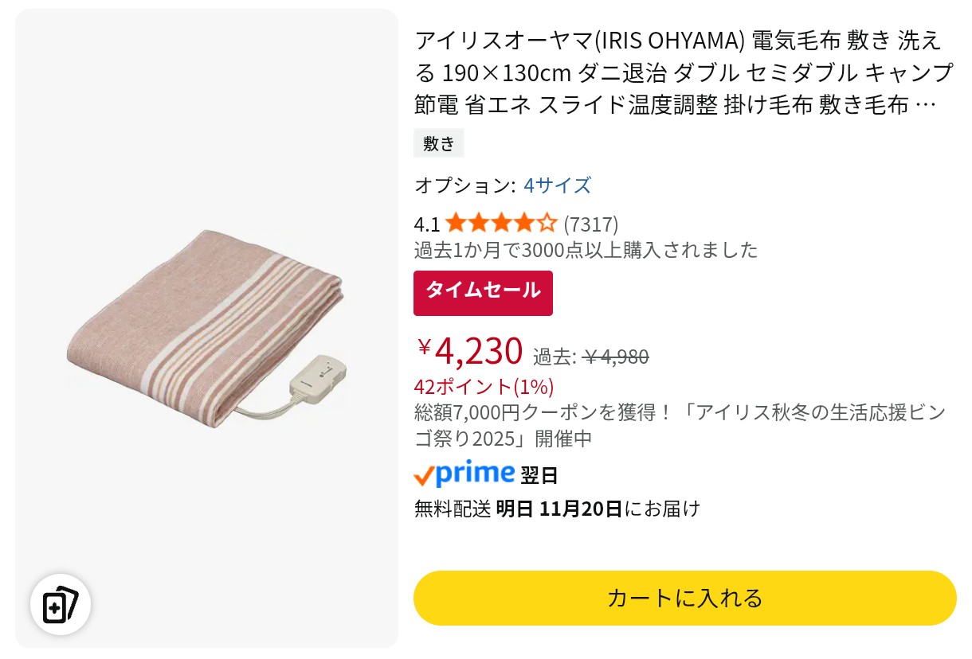Click the orange star rating icons
The height and width of the screenshot is (659, 972).
500,224
